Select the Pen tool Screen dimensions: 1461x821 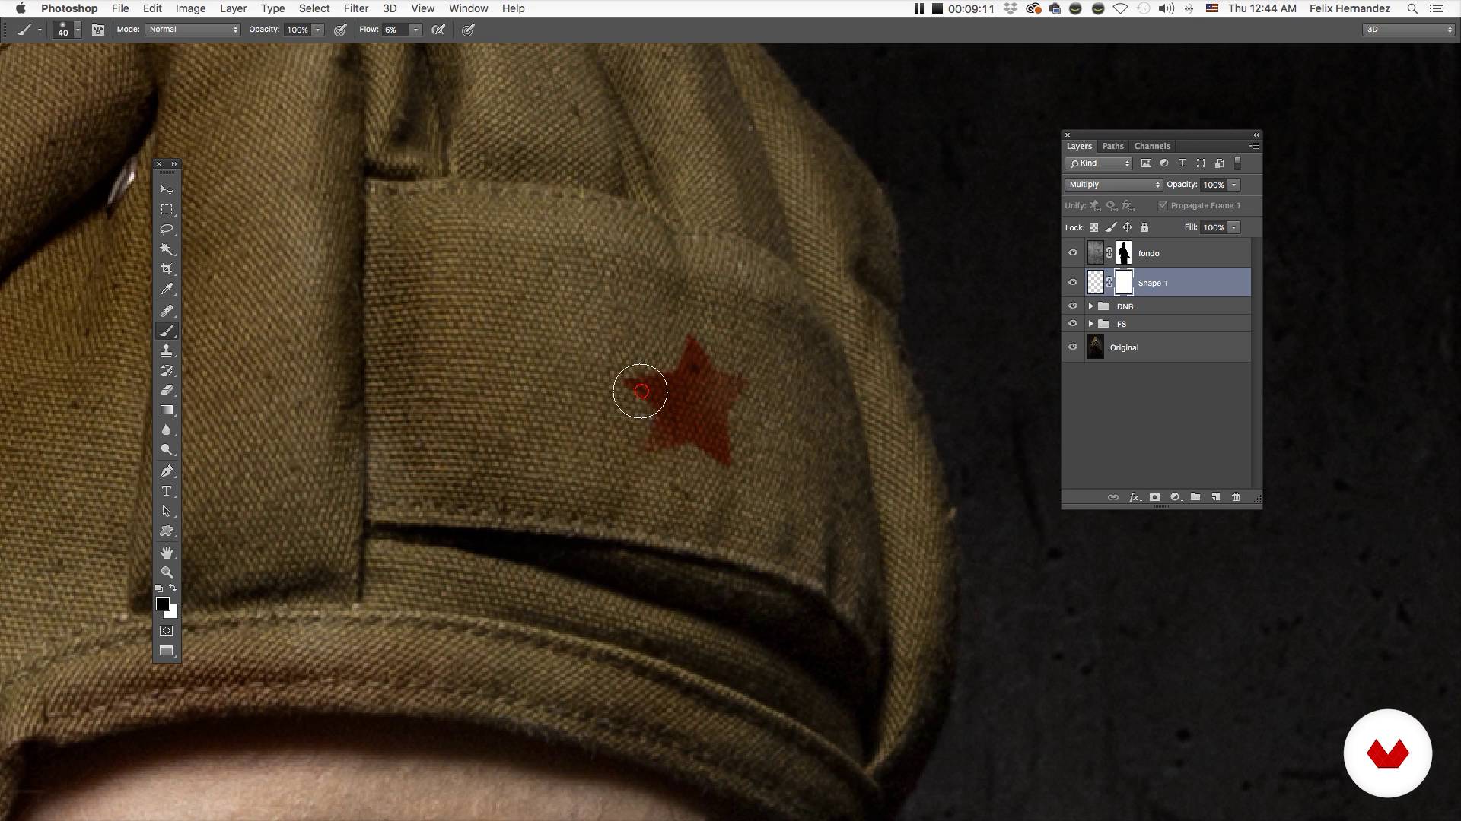167,471
